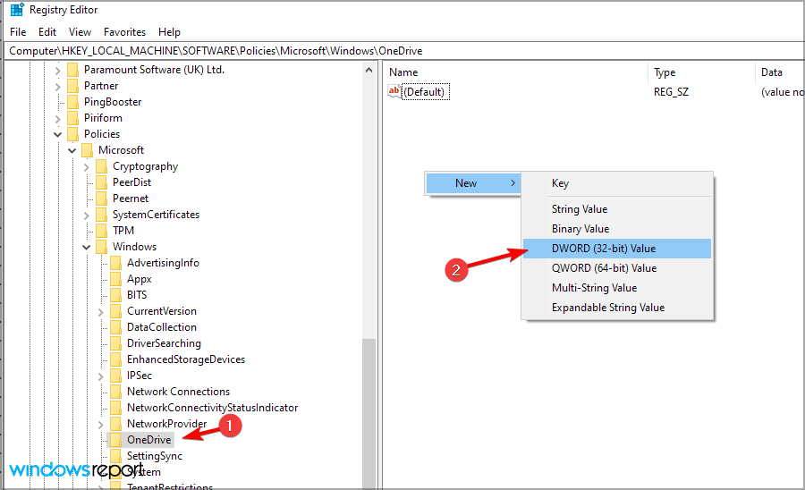The width and height of the screenshot is (805, 490).
Task: Select Key from the New submenu
Action: click(x=617, y=183)
